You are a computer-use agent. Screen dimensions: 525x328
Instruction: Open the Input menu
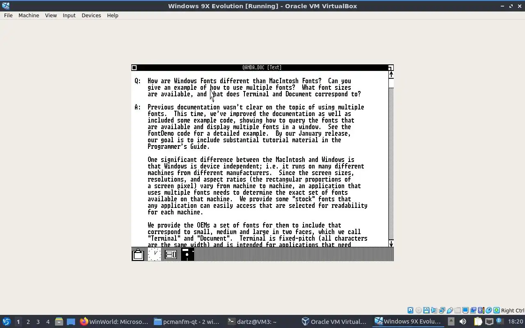tap(69, 15)
